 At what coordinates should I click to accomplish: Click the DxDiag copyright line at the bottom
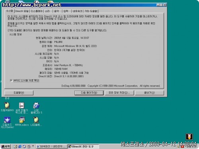111,86
